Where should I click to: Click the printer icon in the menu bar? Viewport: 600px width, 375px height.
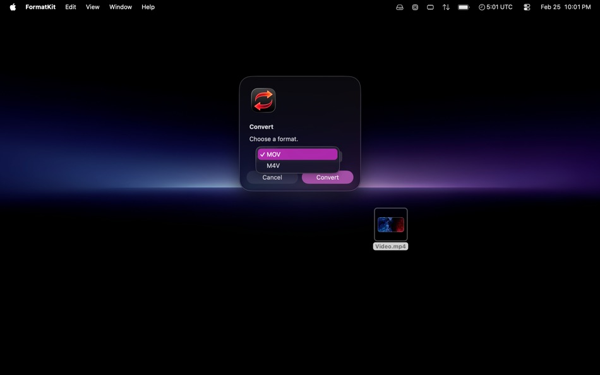pos(399,7)
